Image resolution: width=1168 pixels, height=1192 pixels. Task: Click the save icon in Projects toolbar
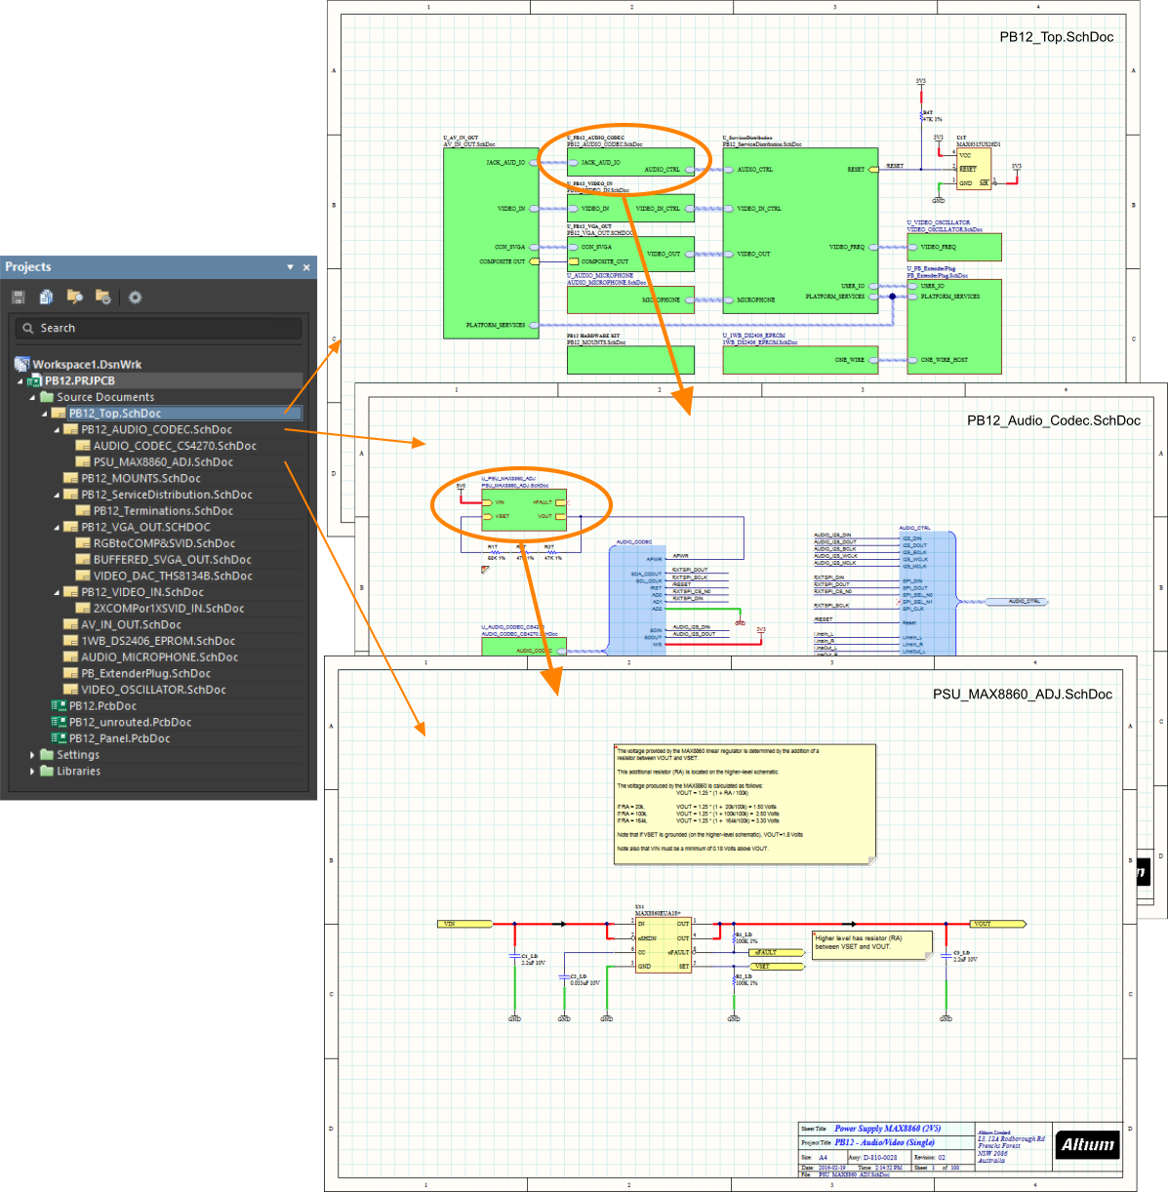point(19,298)
